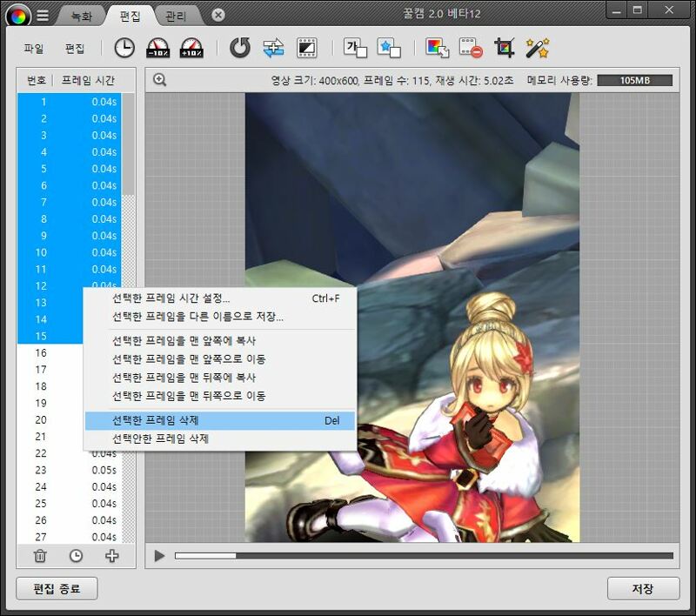The width and height of the screenshot is (696, 616).
Task: Open the hamburger menu icon
Action: point(43,16)
